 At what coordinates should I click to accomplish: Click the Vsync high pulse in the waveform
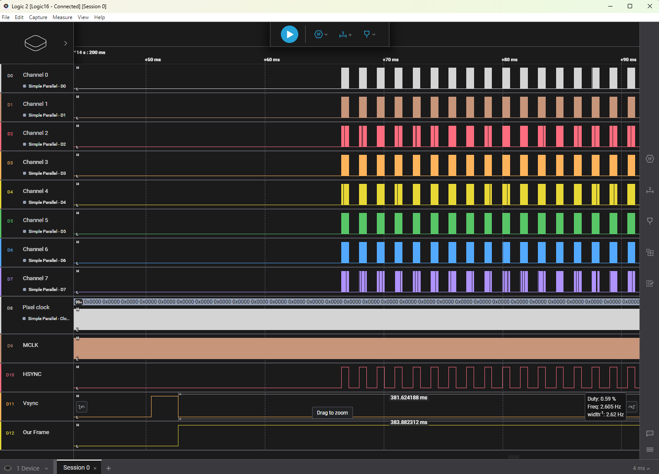point(165,406)
